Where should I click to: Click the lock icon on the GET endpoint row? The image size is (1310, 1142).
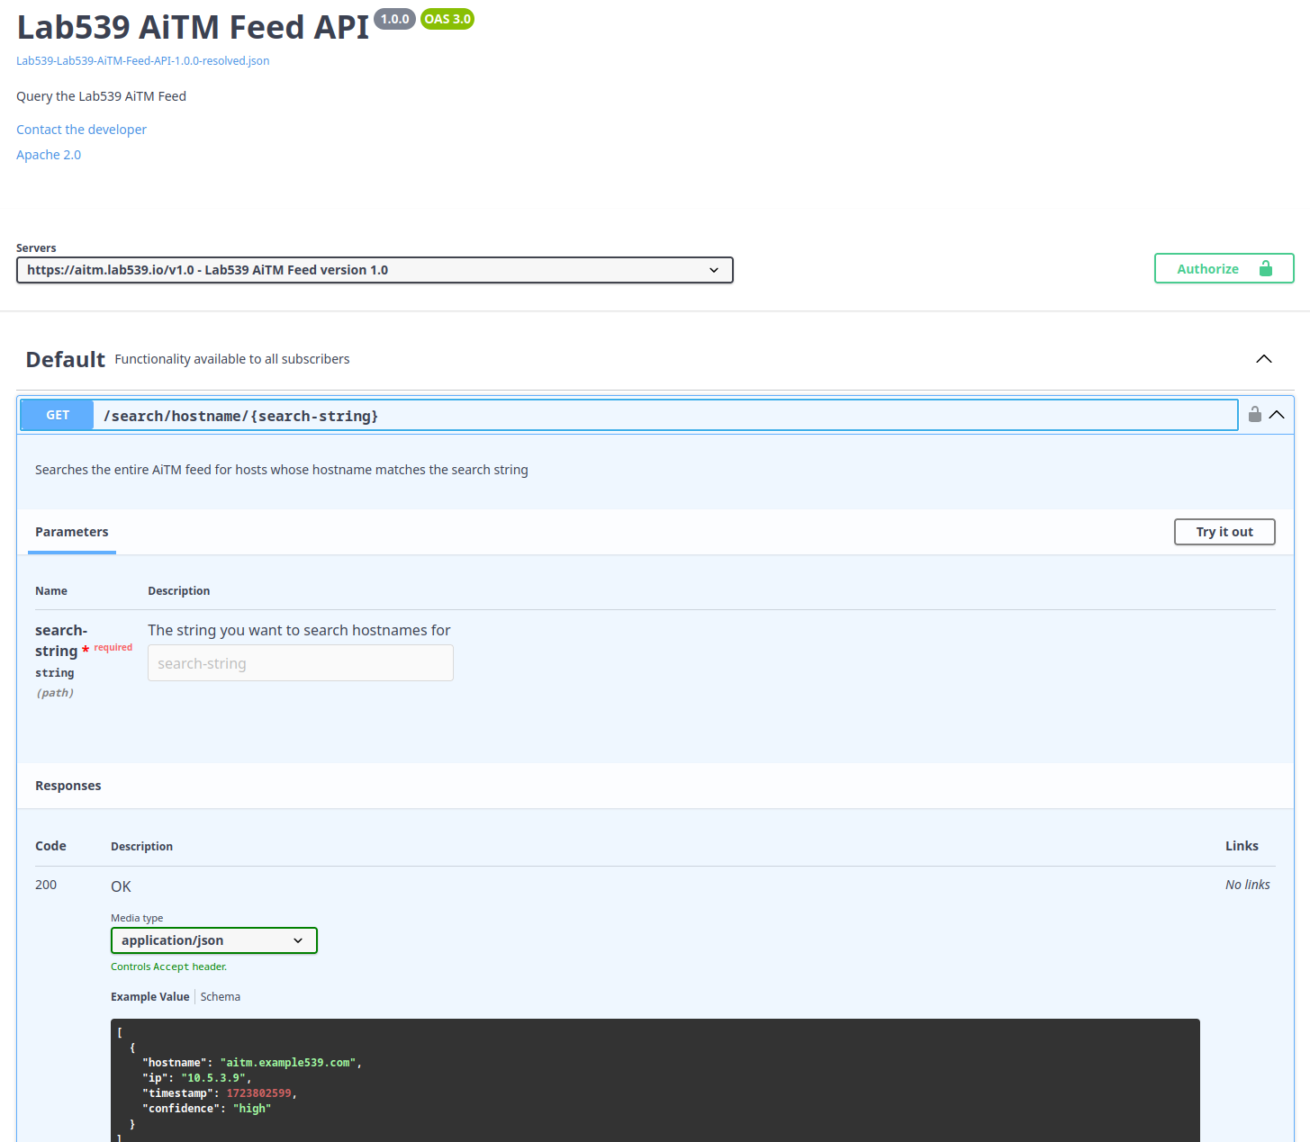tap(1255, 414)
